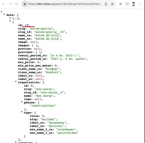Select seo_name_1_ru value "застройщика"

pos(66,129)
